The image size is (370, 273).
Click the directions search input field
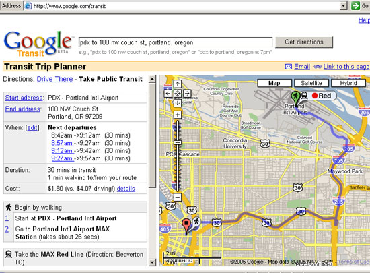tap(176, 42)
